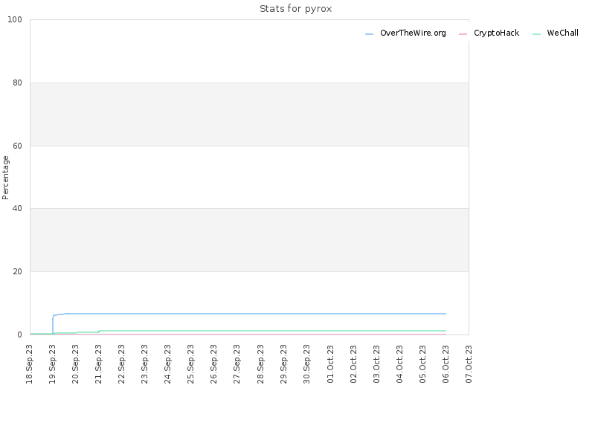This screenshot has width=595, height=446.
Task: Select the 07.Oct.23 date label
Action: [x=469, y=364]
